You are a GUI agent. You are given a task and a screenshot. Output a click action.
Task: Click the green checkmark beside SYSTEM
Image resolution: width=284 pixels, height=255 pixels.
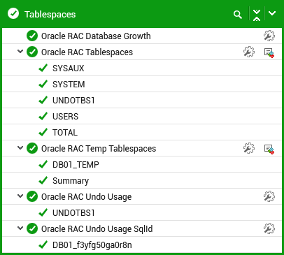click(43, 84)
